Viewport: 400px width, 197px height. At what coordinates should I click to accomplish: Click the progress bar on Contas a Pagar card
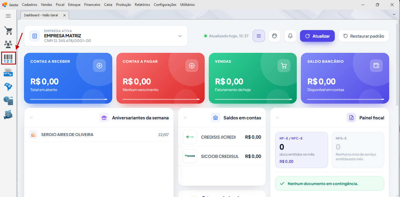[x=161, y=99]
